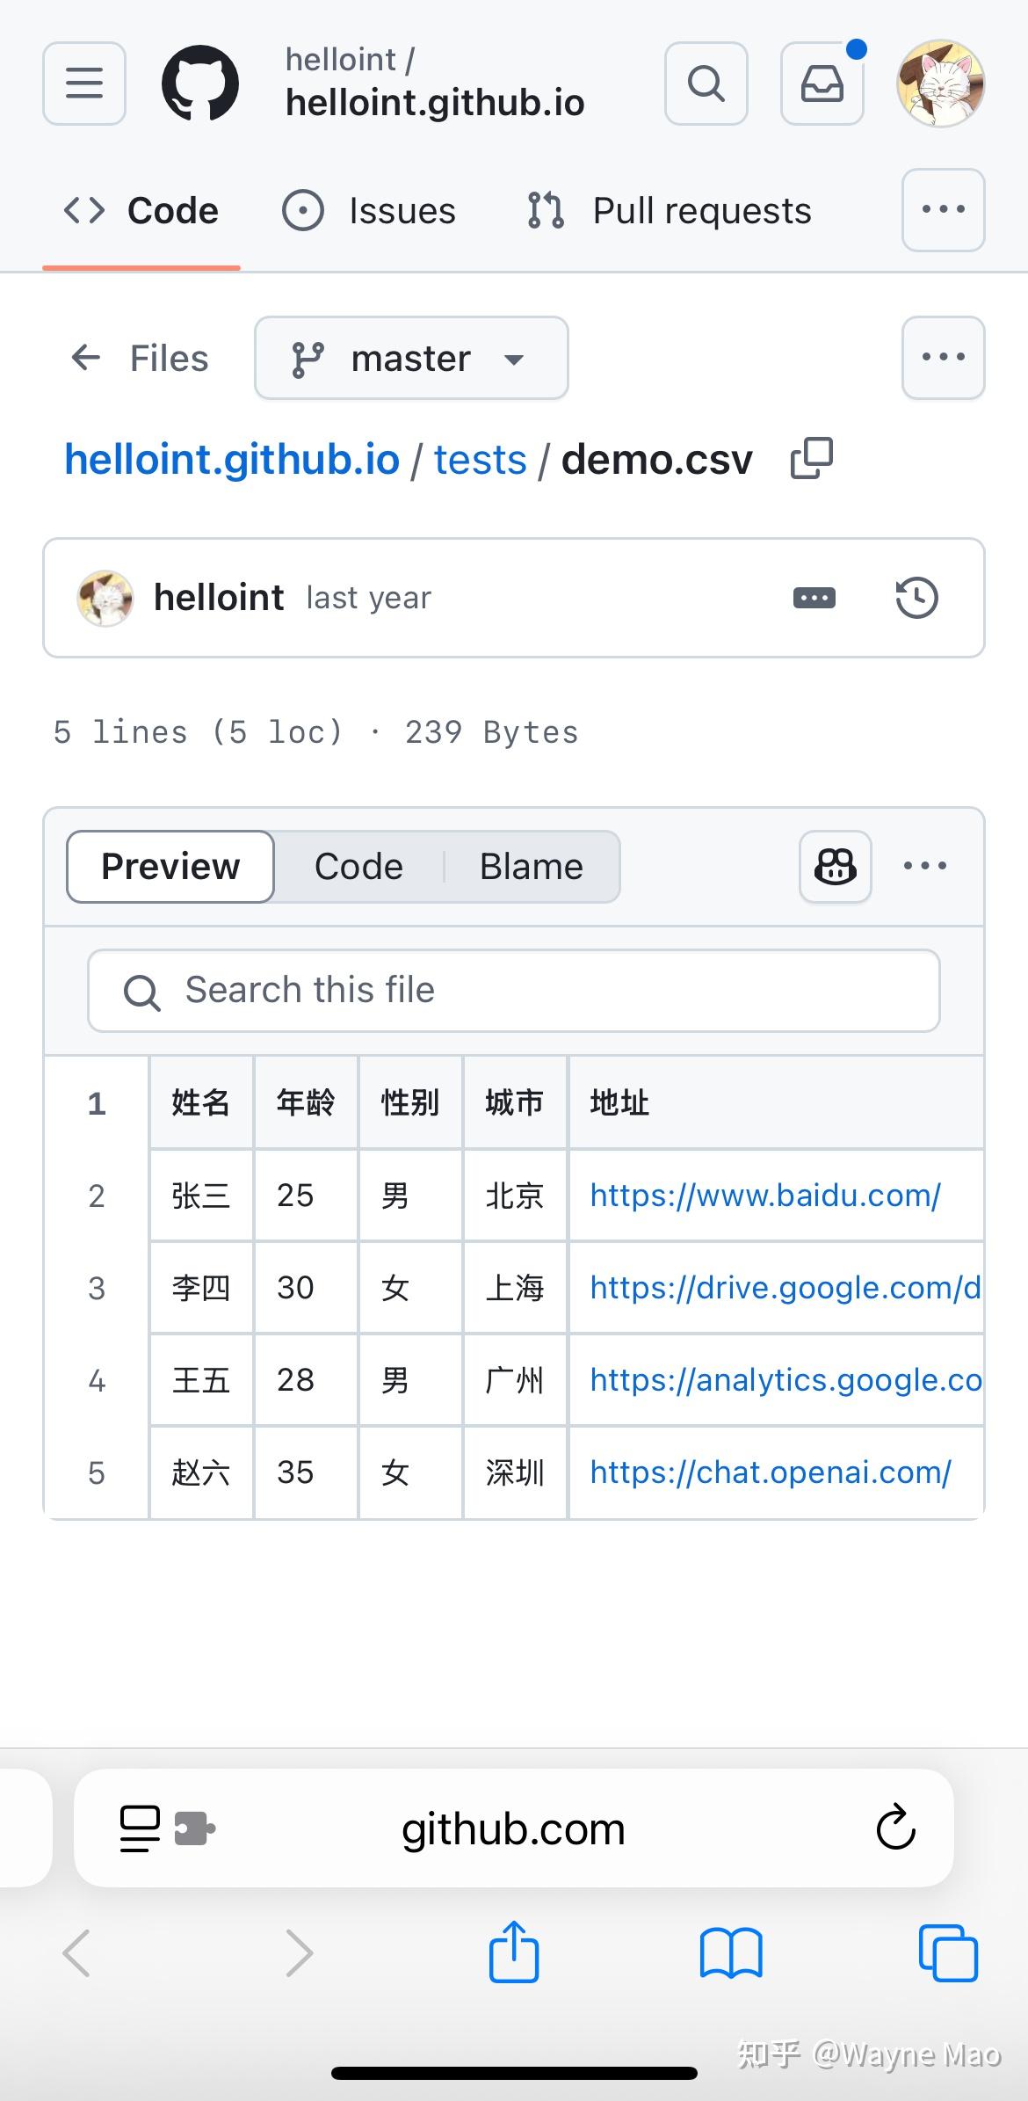Open the file options kebab menu
The width and height of the screenshot is (1028, 2101).
pos(924,866)
